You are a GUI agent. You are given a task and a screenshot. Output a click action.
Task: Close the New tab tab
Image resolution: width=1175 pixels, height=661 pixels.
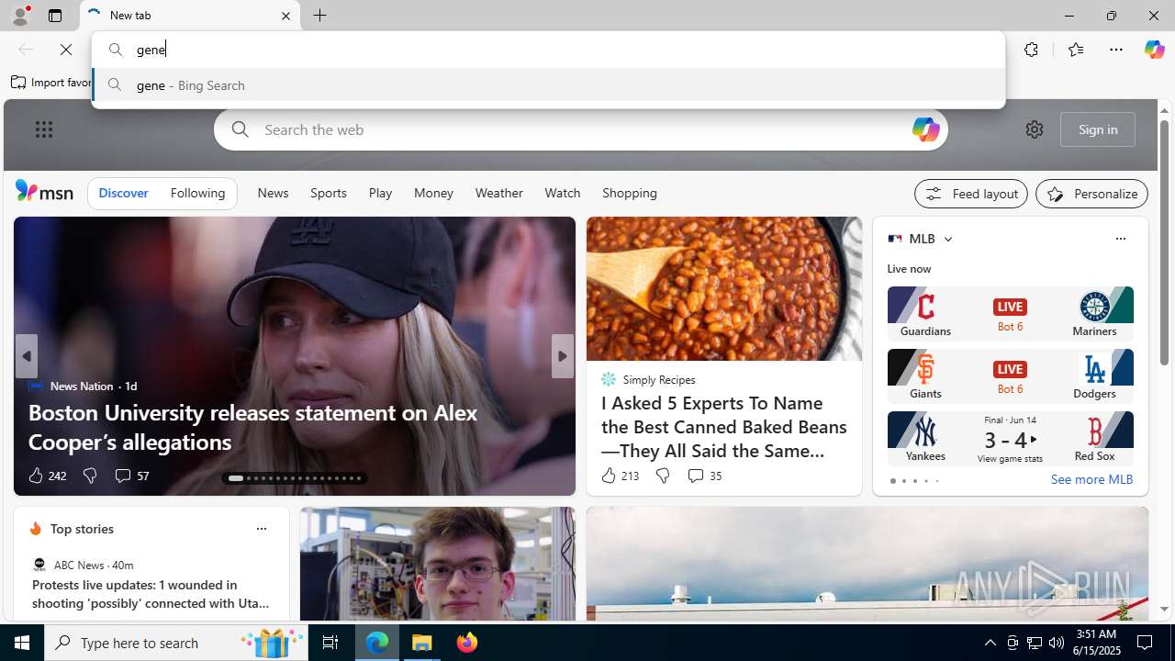[x=285, y=16]
